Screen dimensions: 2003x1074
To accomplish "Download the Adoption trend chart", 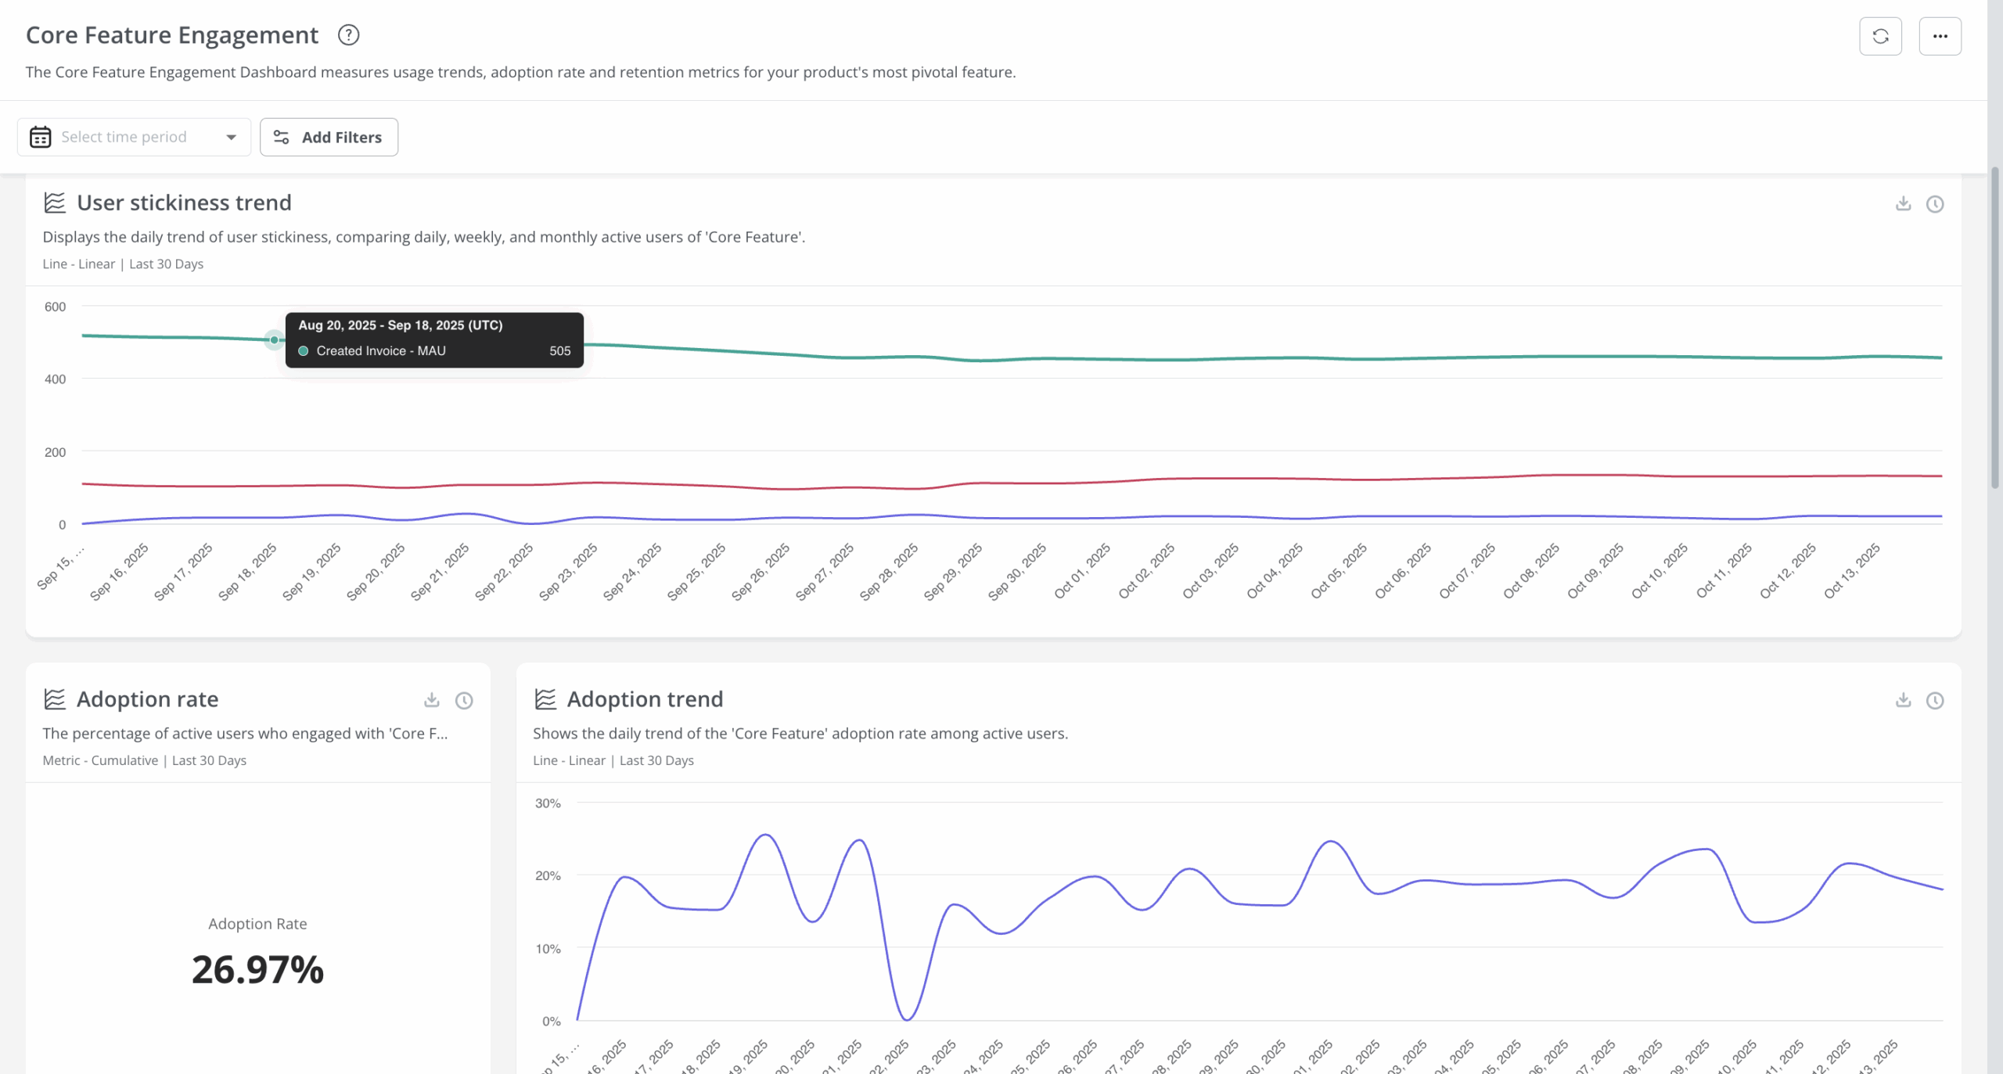I will point(1903,700).
